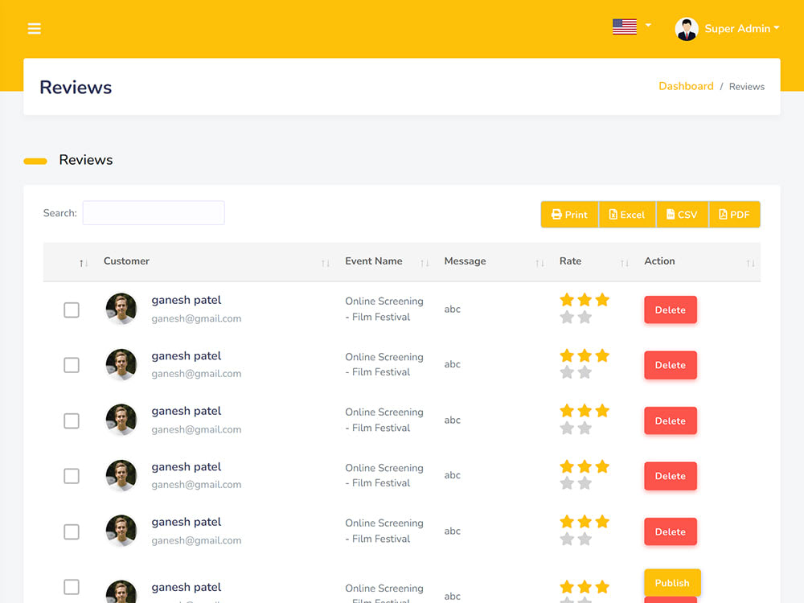The width and height of the screenshot is (804, 603).
Task: Click third row star rating
Action: tap(585, 420)
